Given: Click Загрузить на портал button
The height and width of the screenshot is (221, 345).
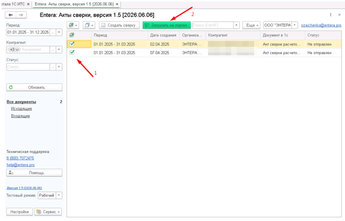Looking at the screenshot, I should [x=166, y=25].
